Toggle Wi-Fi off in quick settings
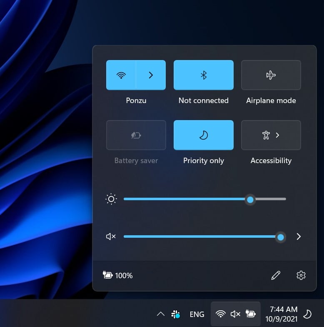 [121, 75]
